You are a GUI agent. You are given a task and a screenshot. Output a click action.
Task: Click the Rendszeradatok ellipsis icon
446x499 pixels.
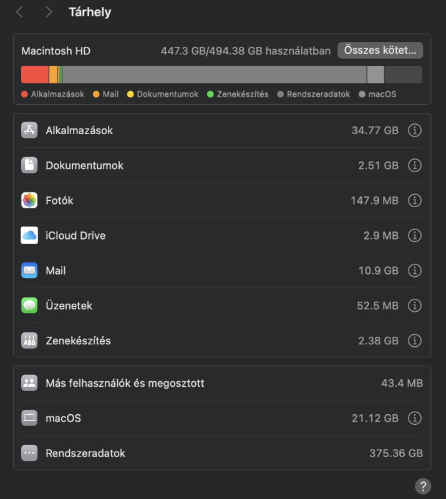[x=29, y=453]
